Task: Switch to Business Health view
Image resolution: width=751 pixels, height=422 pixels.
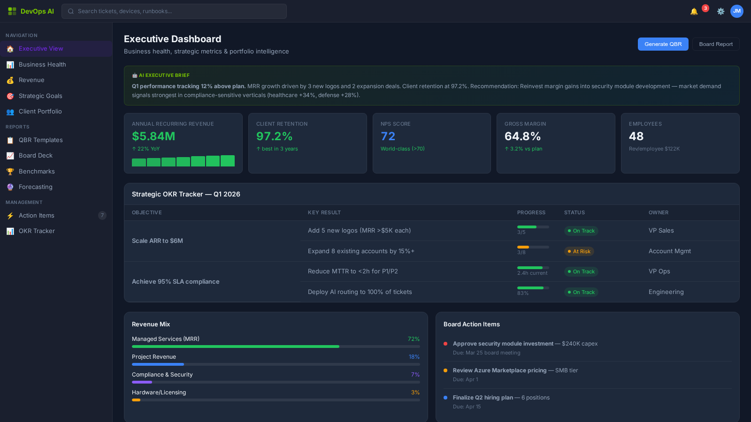Action: [x=42, y=64]
